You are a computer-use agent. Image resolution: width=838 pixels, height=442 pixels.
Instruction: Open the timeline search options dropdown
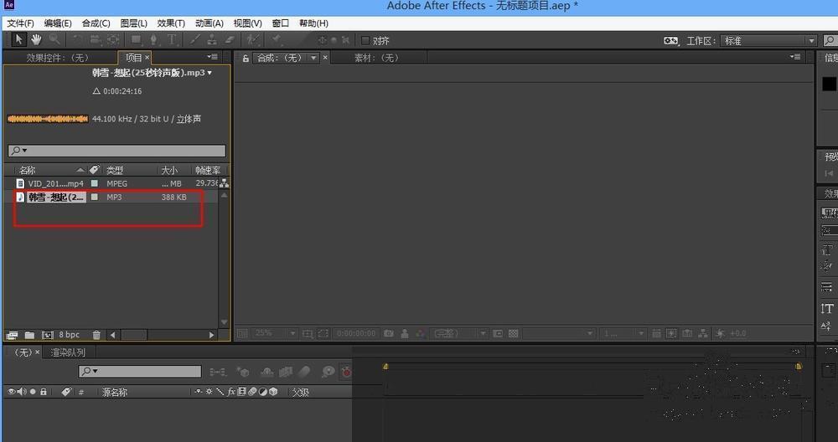coord(90,371)
